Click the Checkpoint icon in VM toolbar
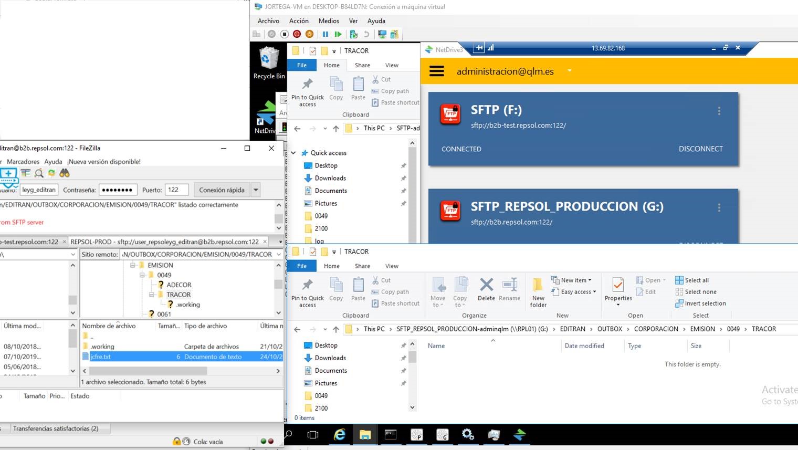 (353, 34)
